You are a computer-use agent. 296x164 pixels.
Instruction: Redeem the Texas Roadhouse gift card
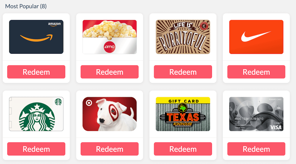183,149
